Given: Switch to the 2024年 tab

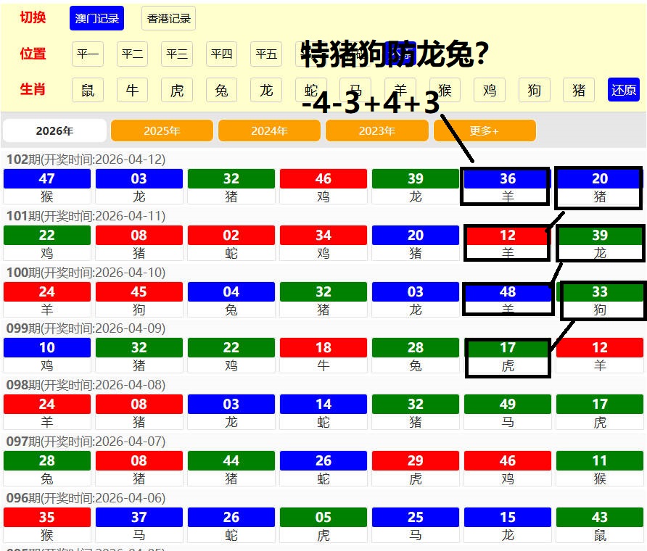Looking at the screenshot, I should click(269, 131).
